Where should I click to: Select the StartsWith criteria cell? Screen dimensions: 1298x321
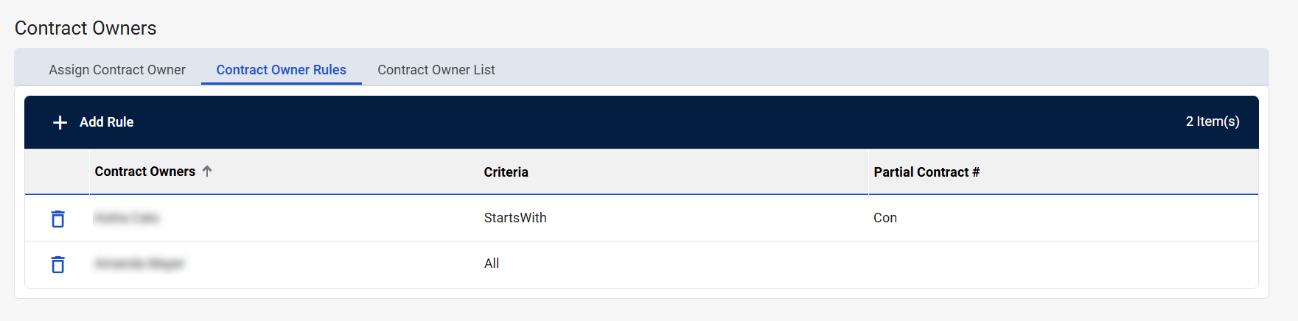click(x=515, y=218)
